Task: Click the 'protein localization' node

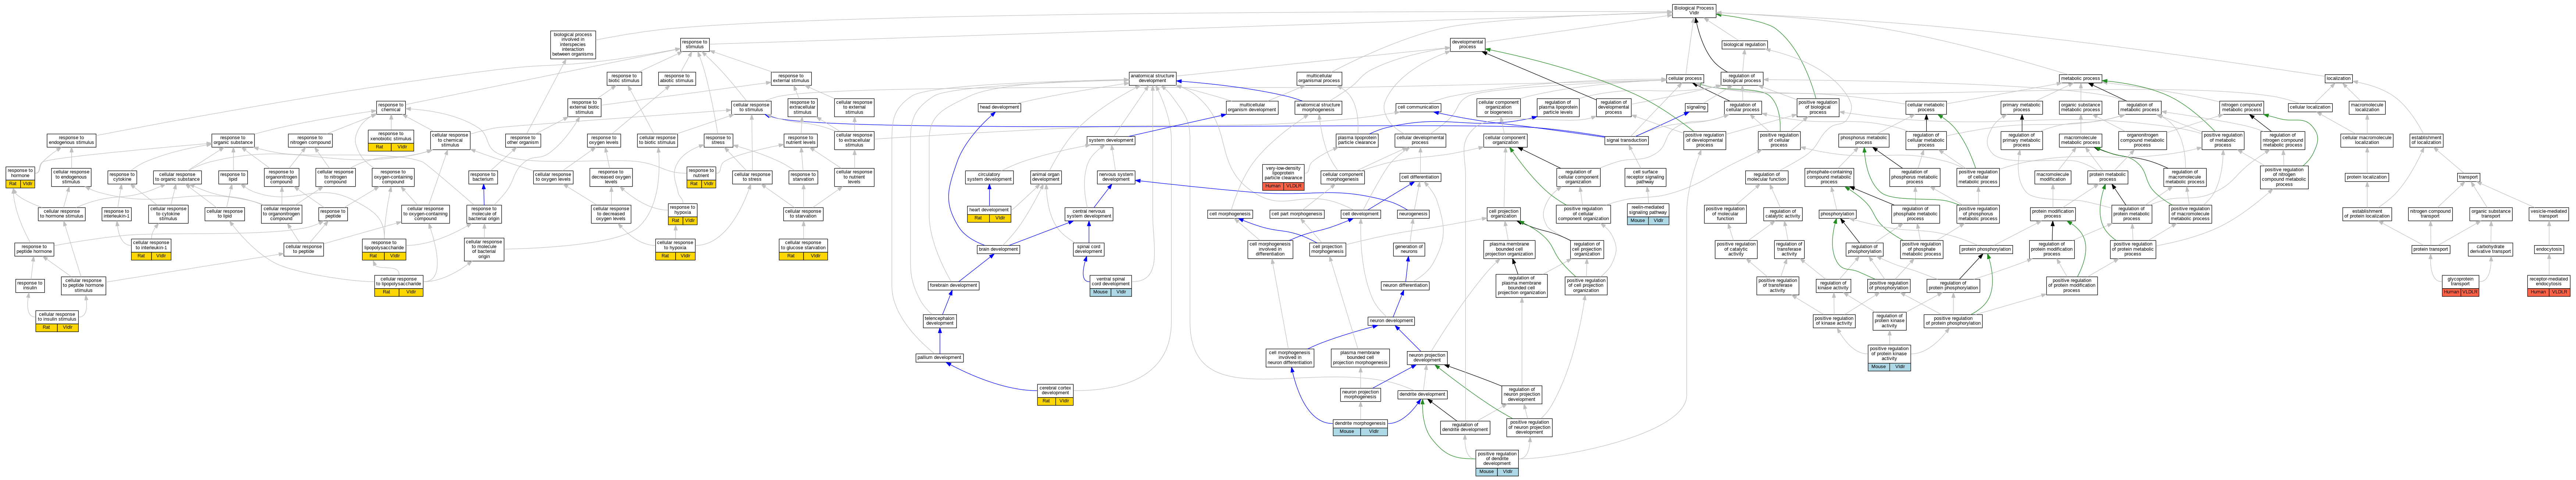Action: pos(2367,177)
